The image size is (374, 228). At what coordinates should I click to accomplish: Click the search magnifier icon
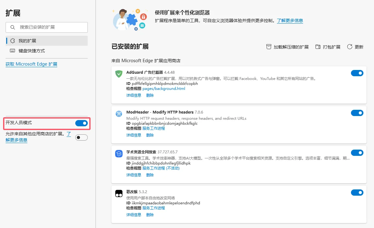coord(12,27)
